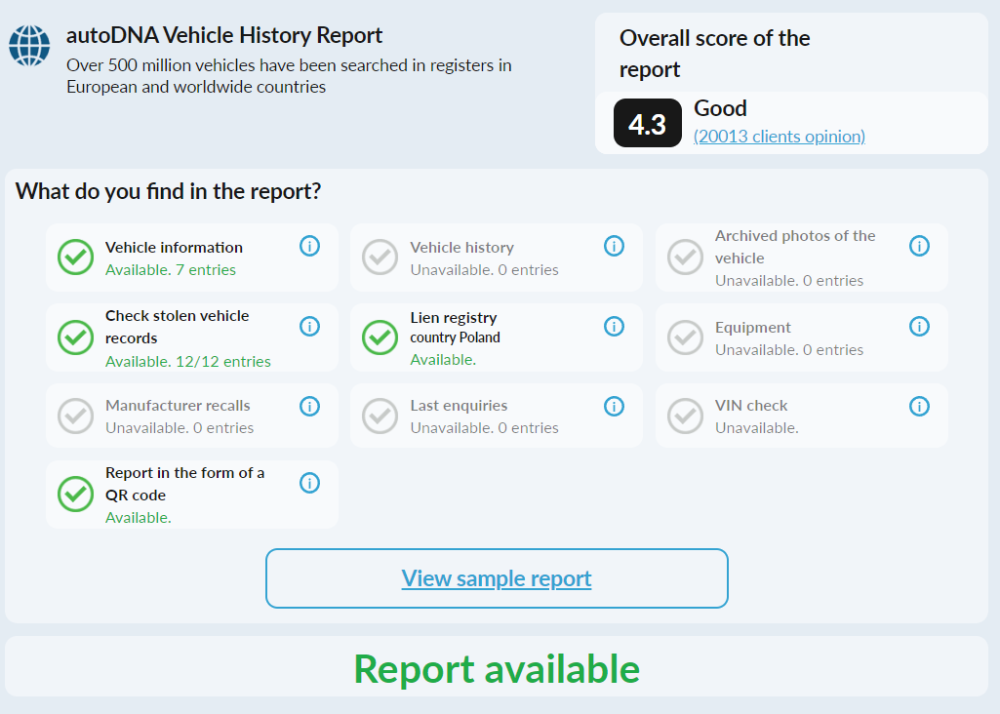Select the Vehicle history label
This screenshot has height=714, width=1000.
[x=461, y=248]
